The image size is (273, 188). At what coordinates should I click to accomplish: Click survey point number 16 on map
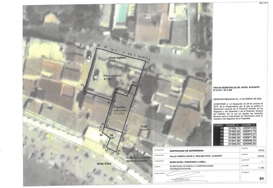135,101
